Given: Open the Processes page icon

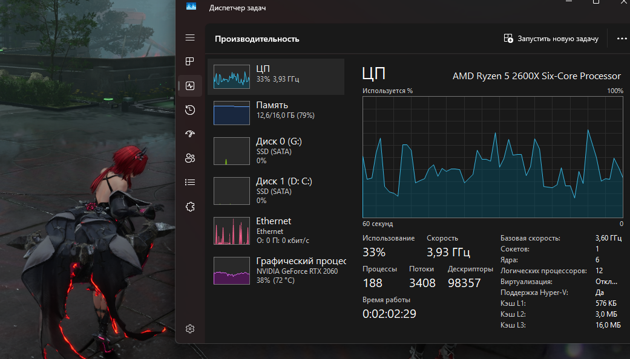Looking at the screenshot, I should click(190, 62).
